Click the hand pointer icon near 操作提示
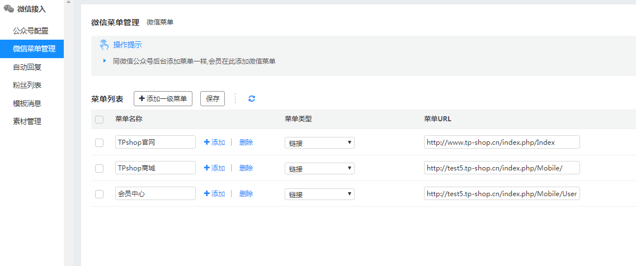The image size is (636, 266). 104,45
